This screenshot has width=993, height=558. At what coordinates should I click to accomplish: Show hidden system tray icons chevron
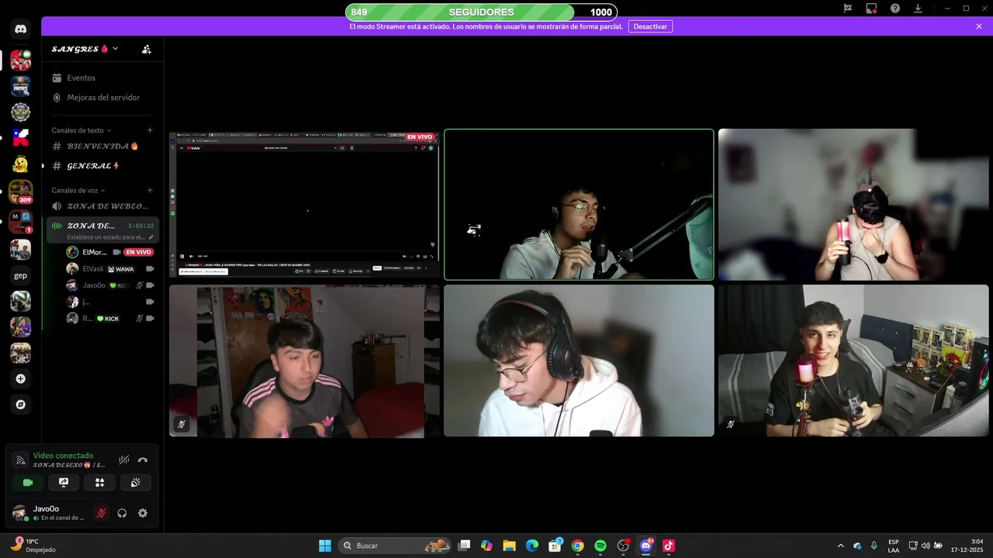(840, 546)
